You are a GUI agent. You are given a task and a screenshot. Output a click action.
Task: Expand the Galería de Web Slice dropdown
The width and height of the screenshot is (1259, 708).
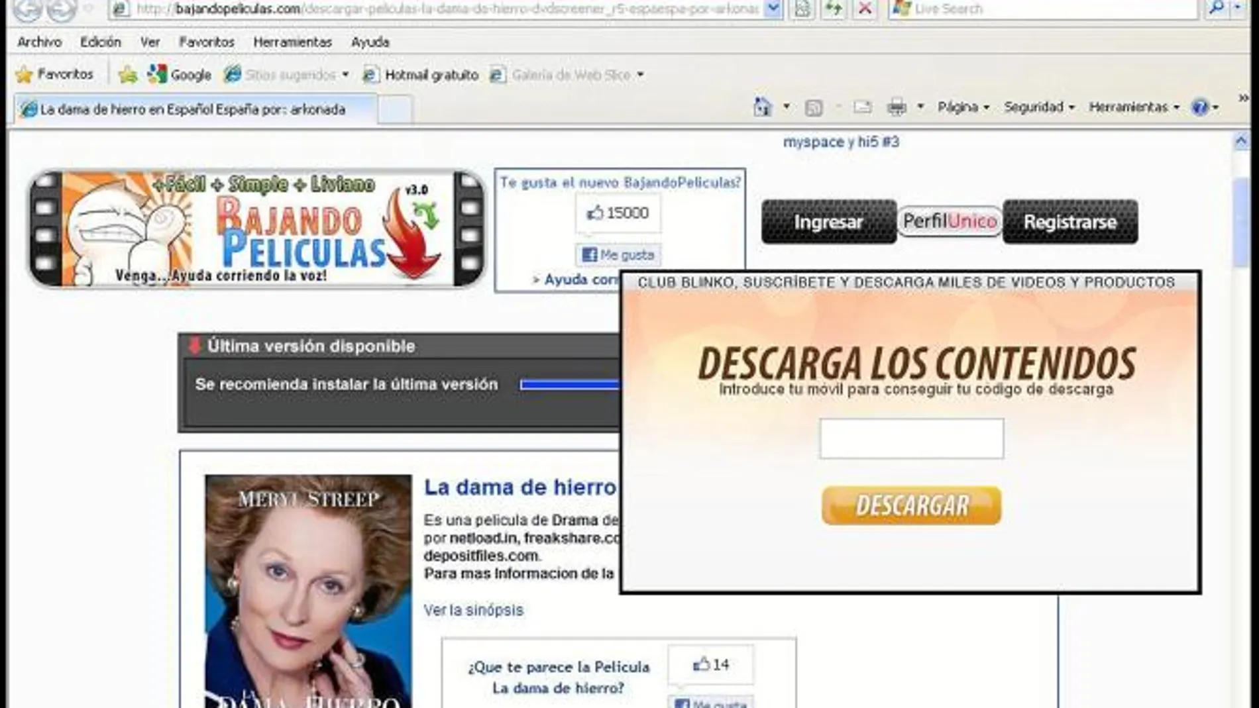(640, 75)
